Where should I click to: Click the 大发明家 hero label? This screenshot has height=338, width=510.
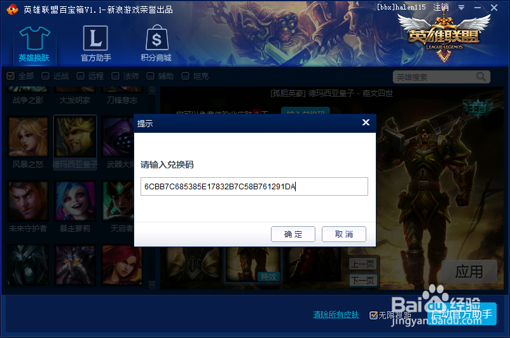tap(75, 100)
